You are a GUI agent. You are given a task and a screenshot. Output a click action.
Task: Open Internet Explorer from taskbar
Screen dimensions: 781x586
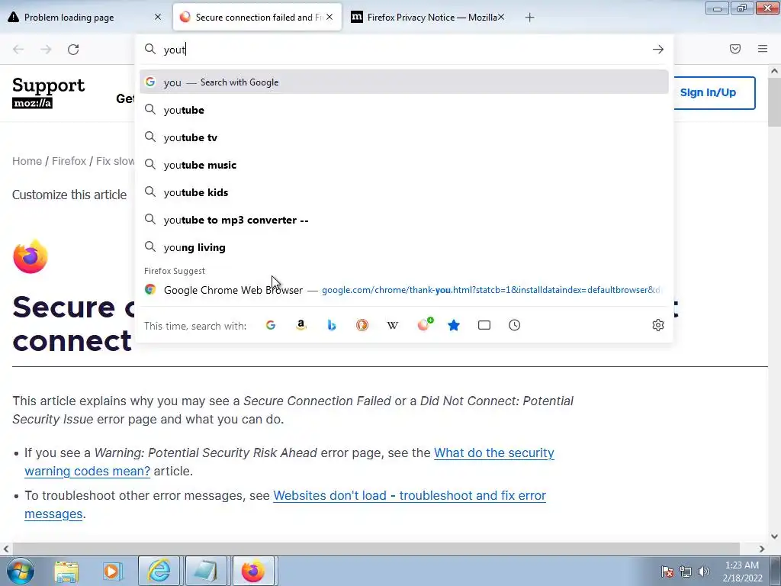click(x=159, y=571)
